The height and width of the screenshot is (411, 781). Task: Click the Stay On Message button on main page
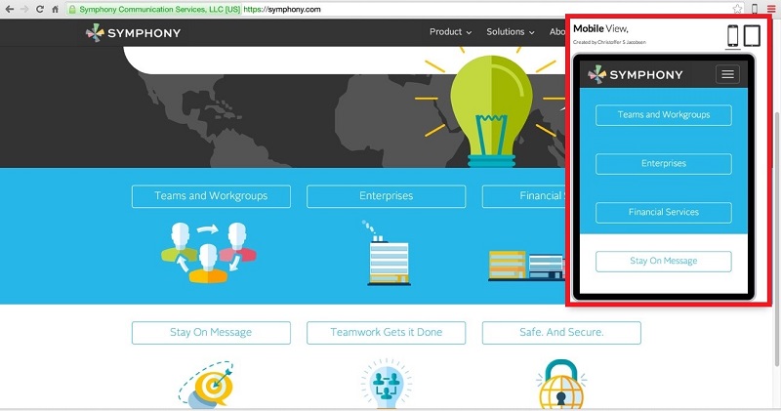tap(211, 333)
